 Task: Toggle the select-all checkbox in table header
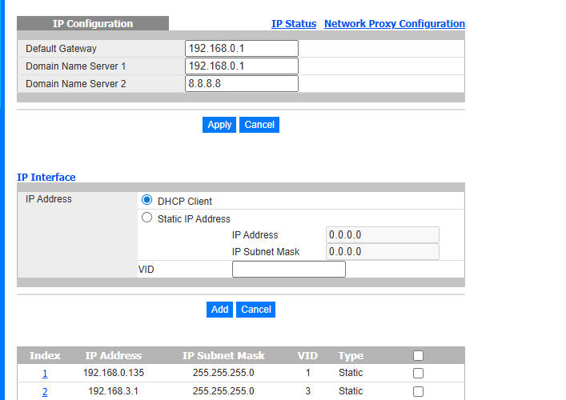pos(418,356)
